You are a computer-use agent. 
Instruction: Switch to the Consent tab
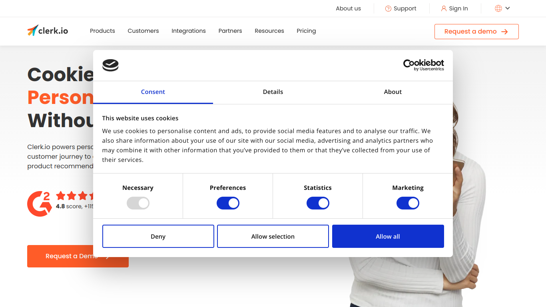click(153, 92)
